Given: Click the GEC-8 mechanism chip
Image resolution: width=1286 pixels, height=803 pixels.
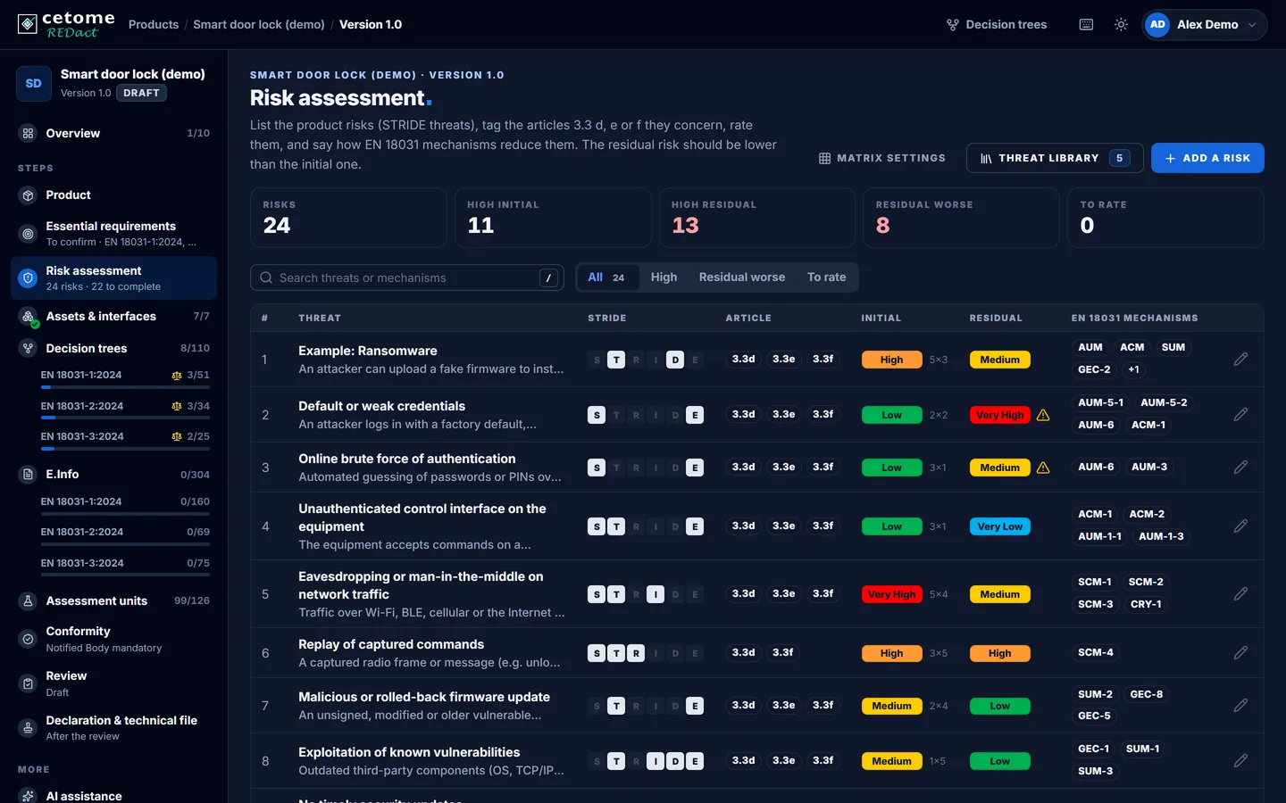Looking at the screenshot, I should pos(1146,694).
